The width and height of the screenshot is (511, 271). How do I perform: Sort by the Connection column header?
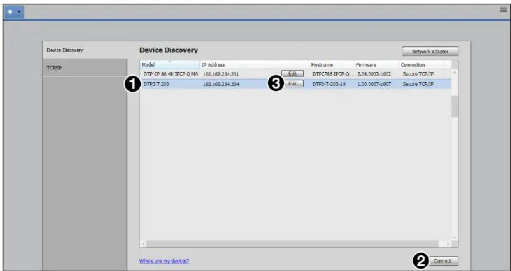(x=420, y=65)
